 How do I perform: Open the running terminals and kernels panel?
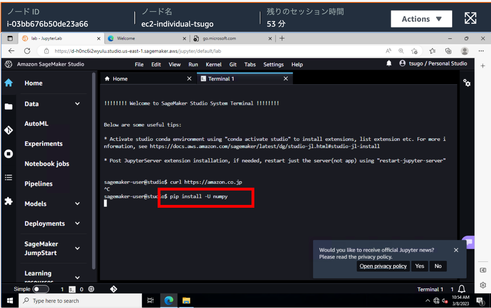9,154
